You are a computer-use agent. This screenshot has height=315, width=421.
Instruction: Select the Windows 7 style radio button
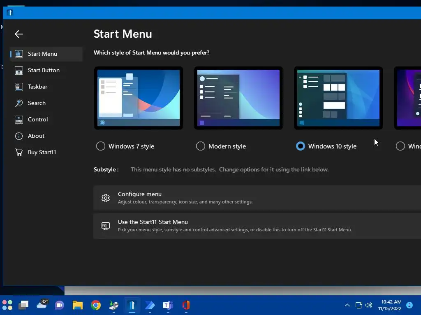[101, 146]
